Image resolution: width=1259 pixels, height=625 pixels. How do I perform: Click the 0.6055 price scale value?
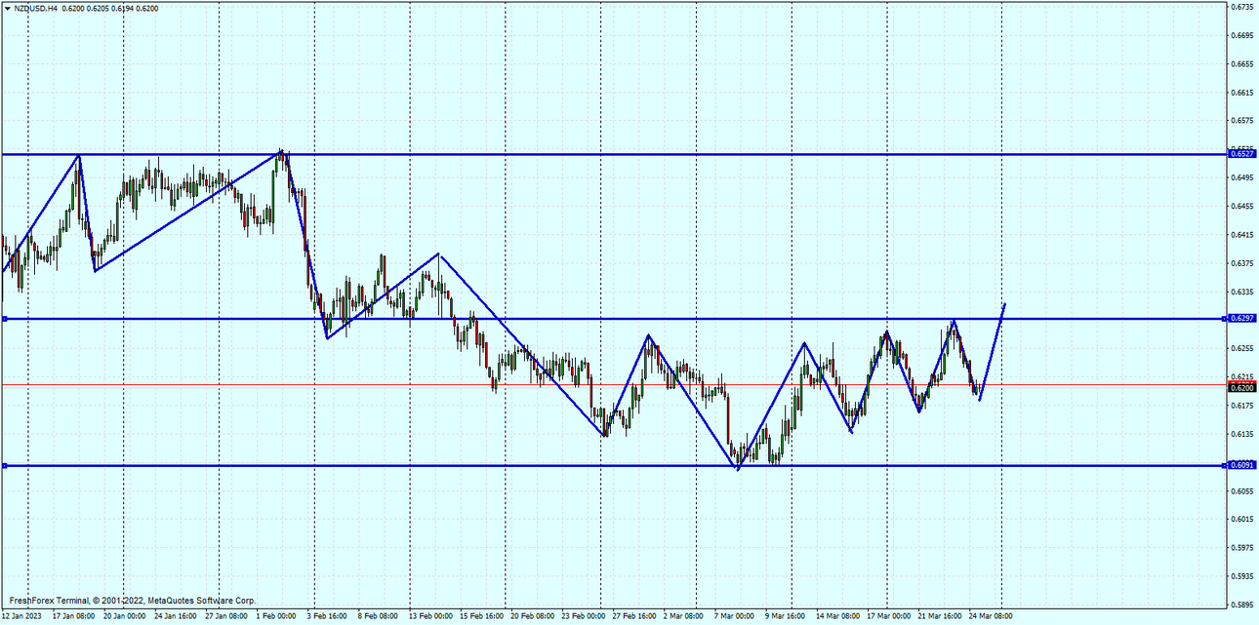click(x=1242, y=491)
